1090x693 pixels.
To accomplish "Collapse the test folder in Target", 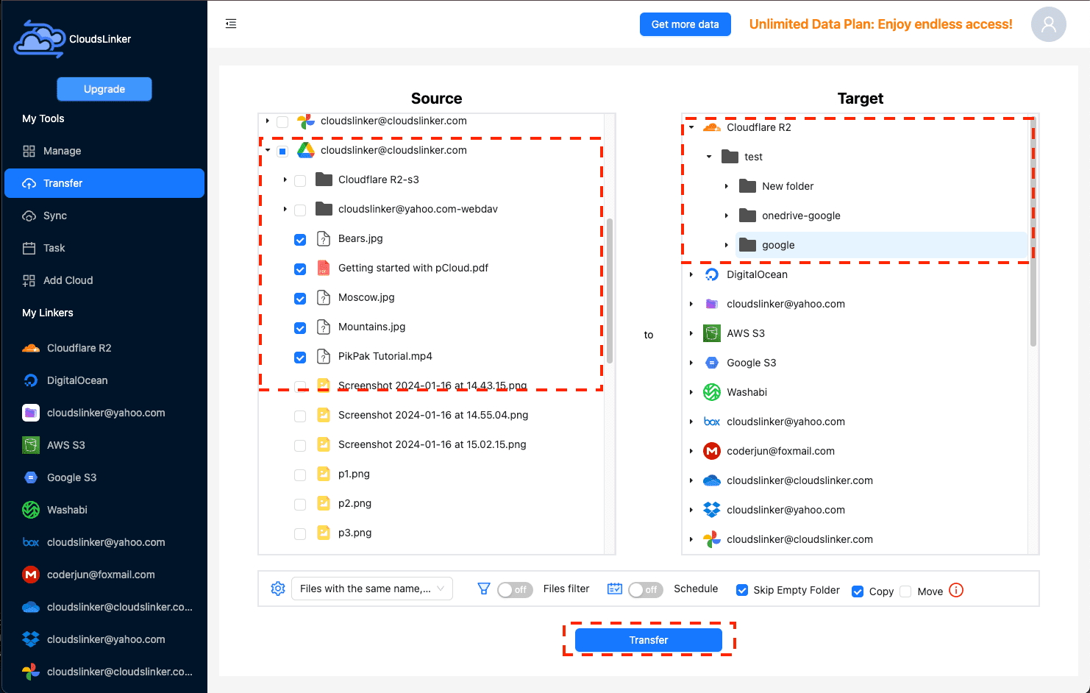I will tap(709, 157).
